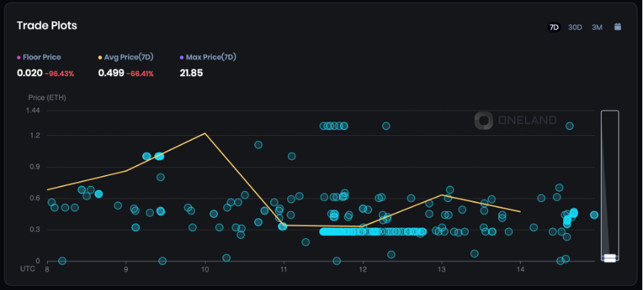
Task: Toggle the Max Price(7D) series label
Action: (x=211, y=57)
